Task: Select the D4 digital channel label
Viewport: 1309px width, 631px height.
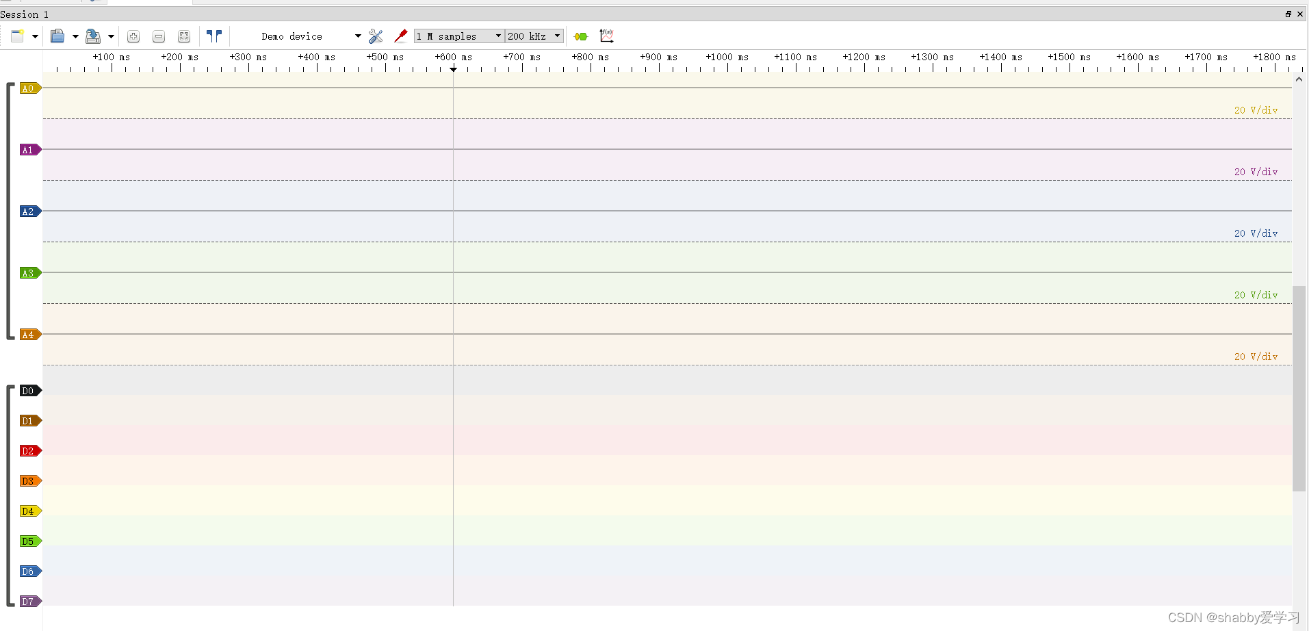Action: (x=31, y=511)
